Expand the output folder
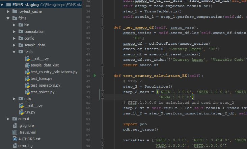The image size is (247, 149). click(8, 119)
